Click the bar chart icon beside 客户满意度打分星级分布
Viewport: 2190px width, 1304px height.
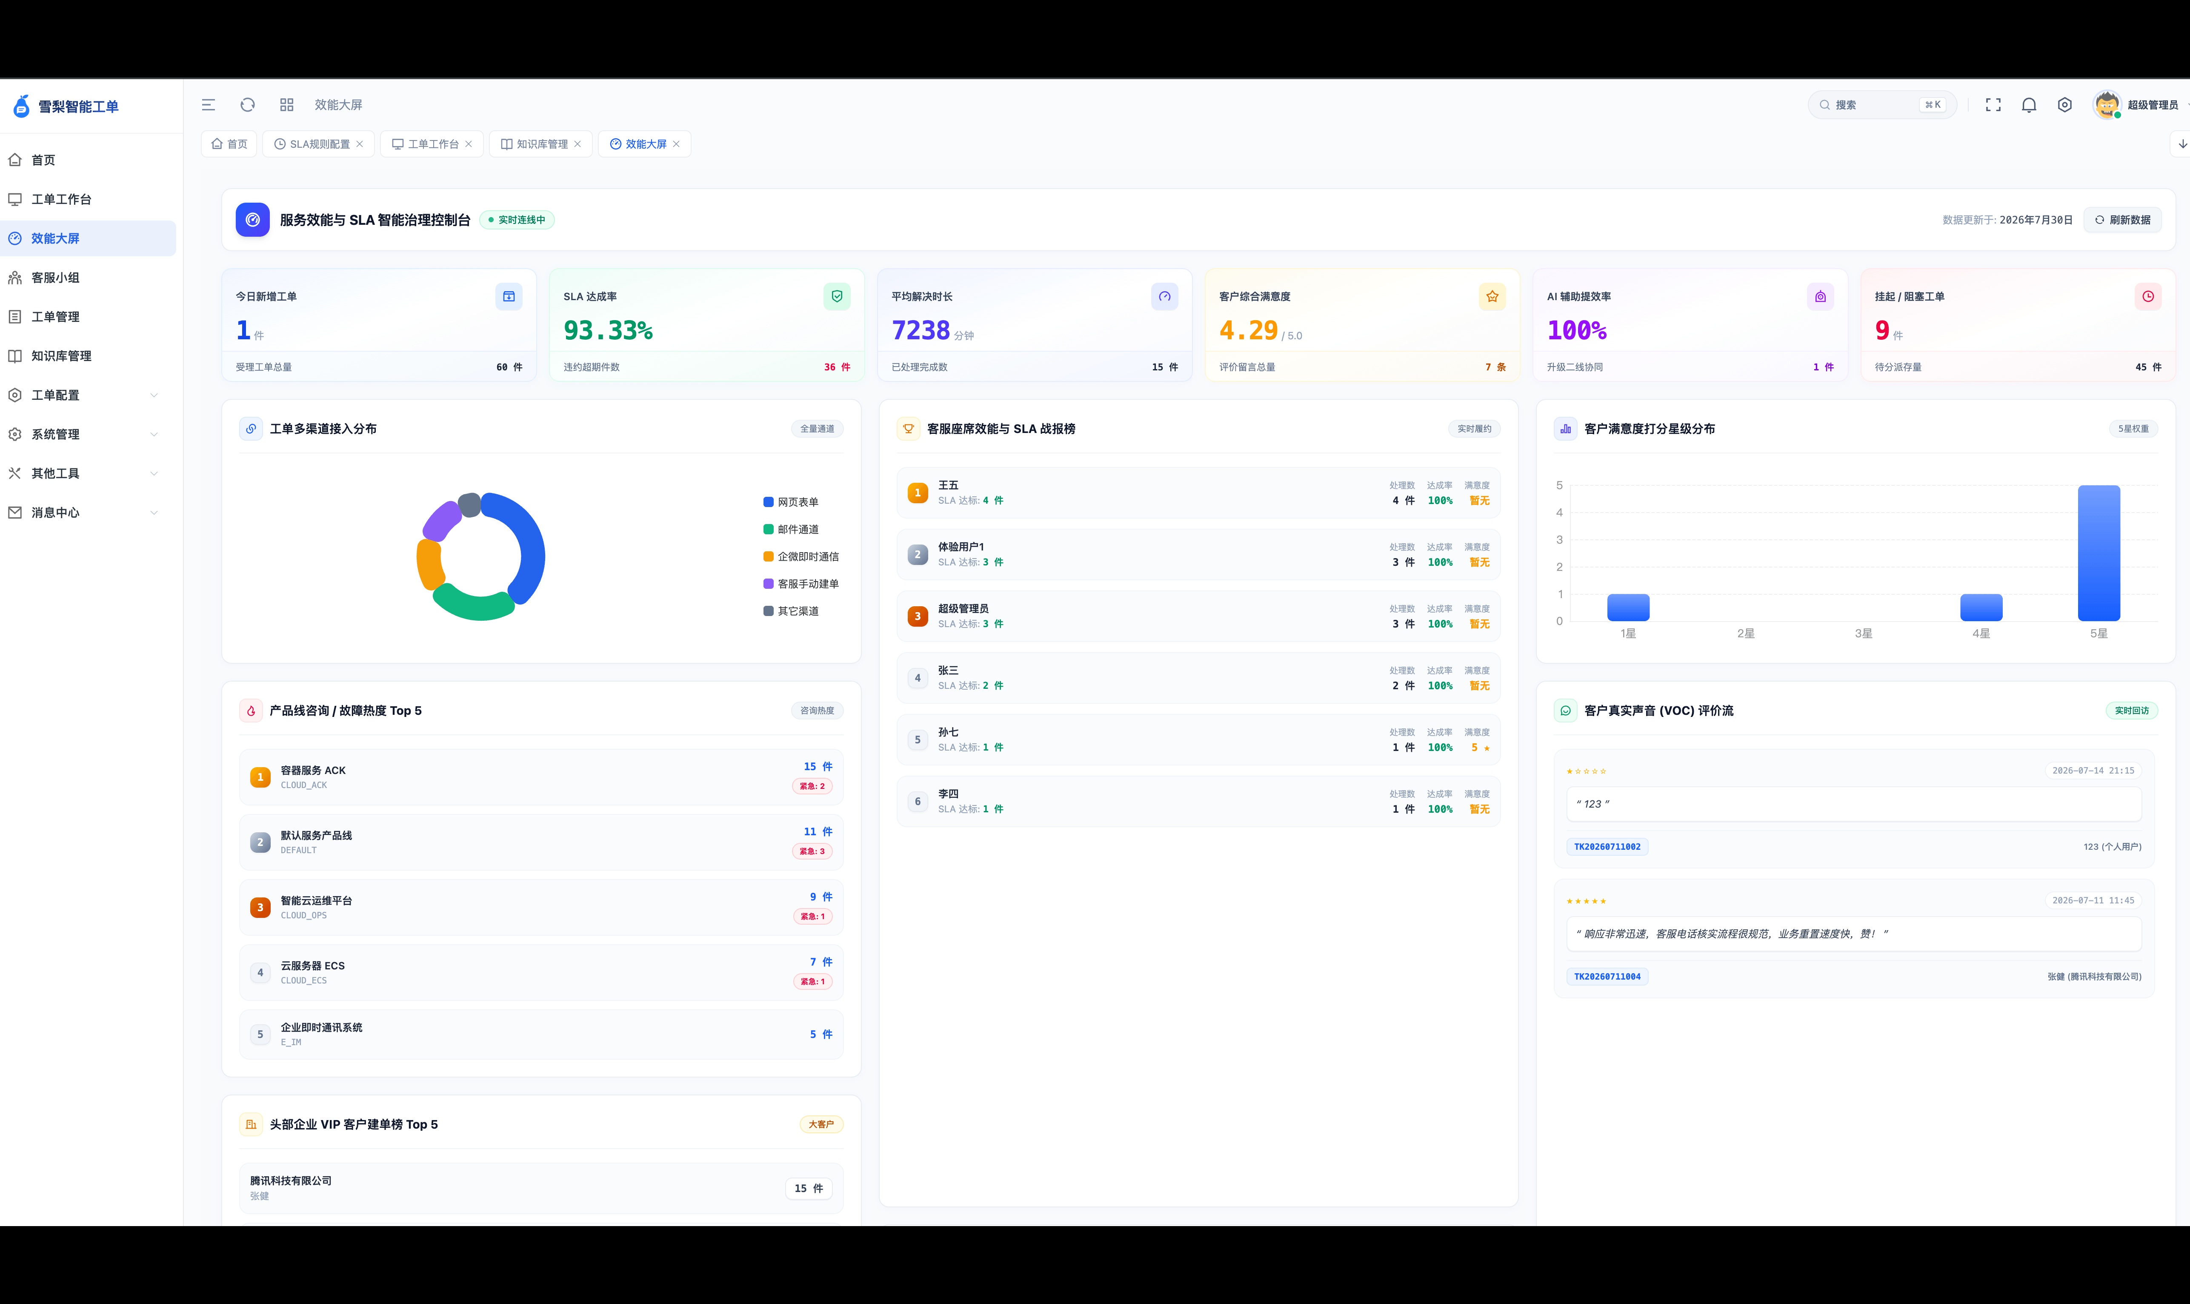click(x=1566, y=429)
